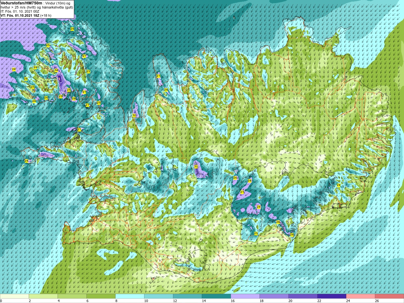Click the darker green 6–8 m/s legend swatch
Viewport: 404px width, 303px height.
101,296
